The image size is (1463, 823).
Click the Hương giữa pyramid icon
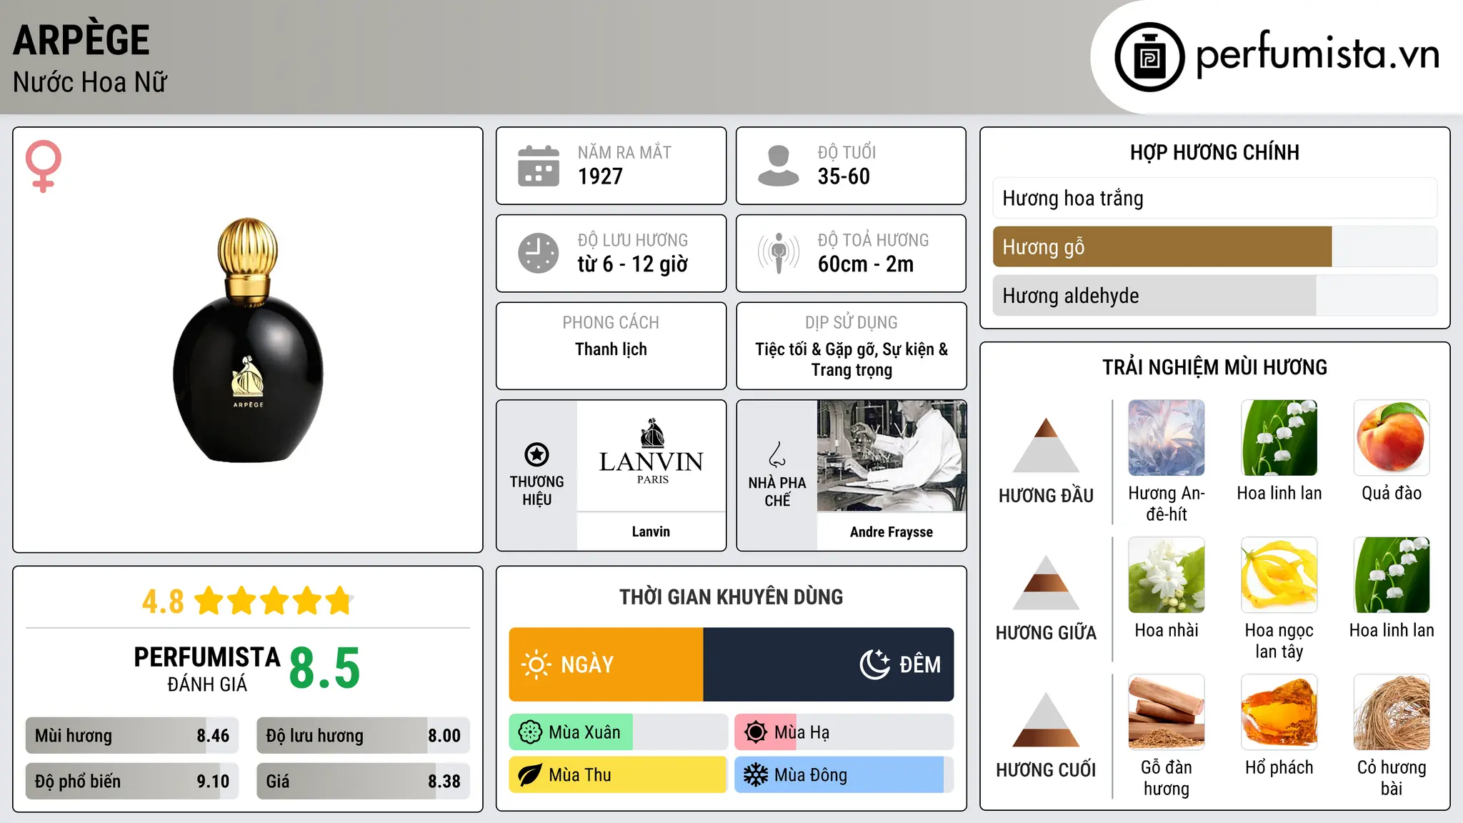(1046, 582)
